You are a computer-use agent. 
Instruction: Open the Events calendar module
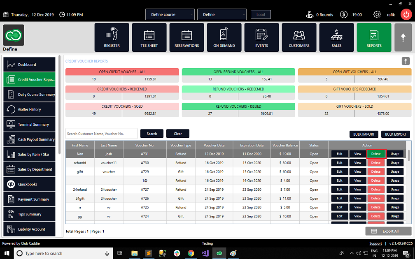click(261, 37)
